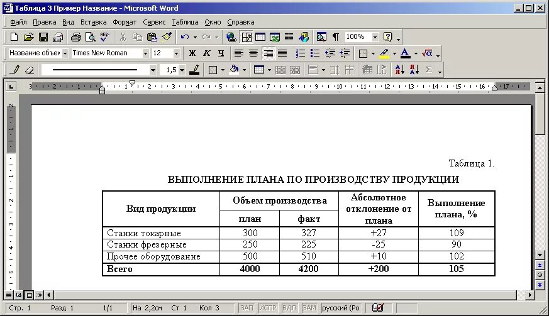
Task: Open print preview magnifier icon
Action: [91, 36]
